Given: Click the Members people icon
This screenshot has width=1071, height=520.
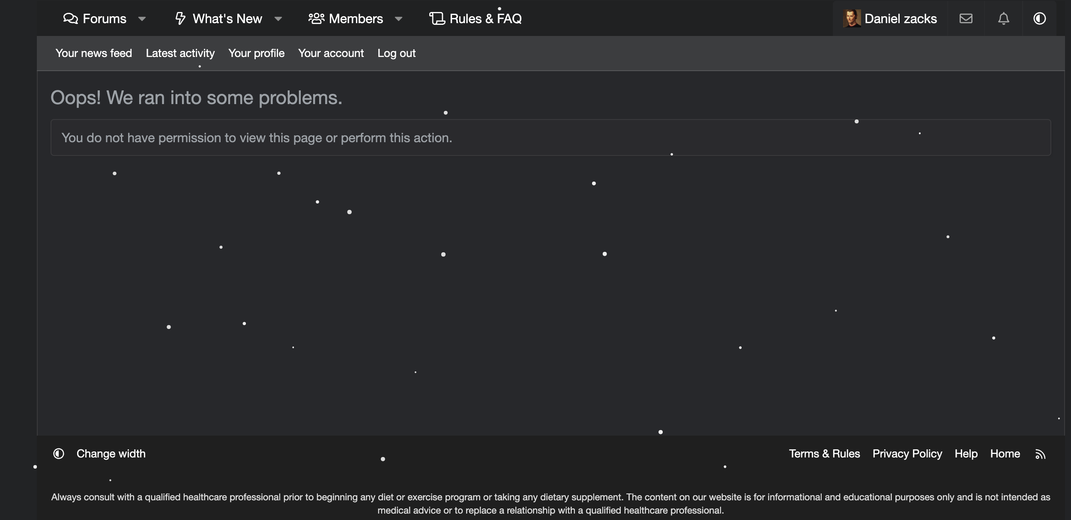Looking at the screenshot, I should tap(316, 18).
